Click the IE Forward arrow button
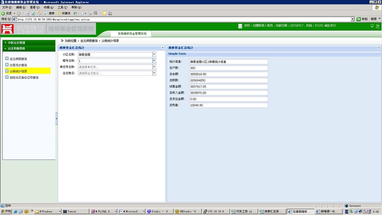The width and height of the screenshot is (382, 215). click(x=19, y=13)
